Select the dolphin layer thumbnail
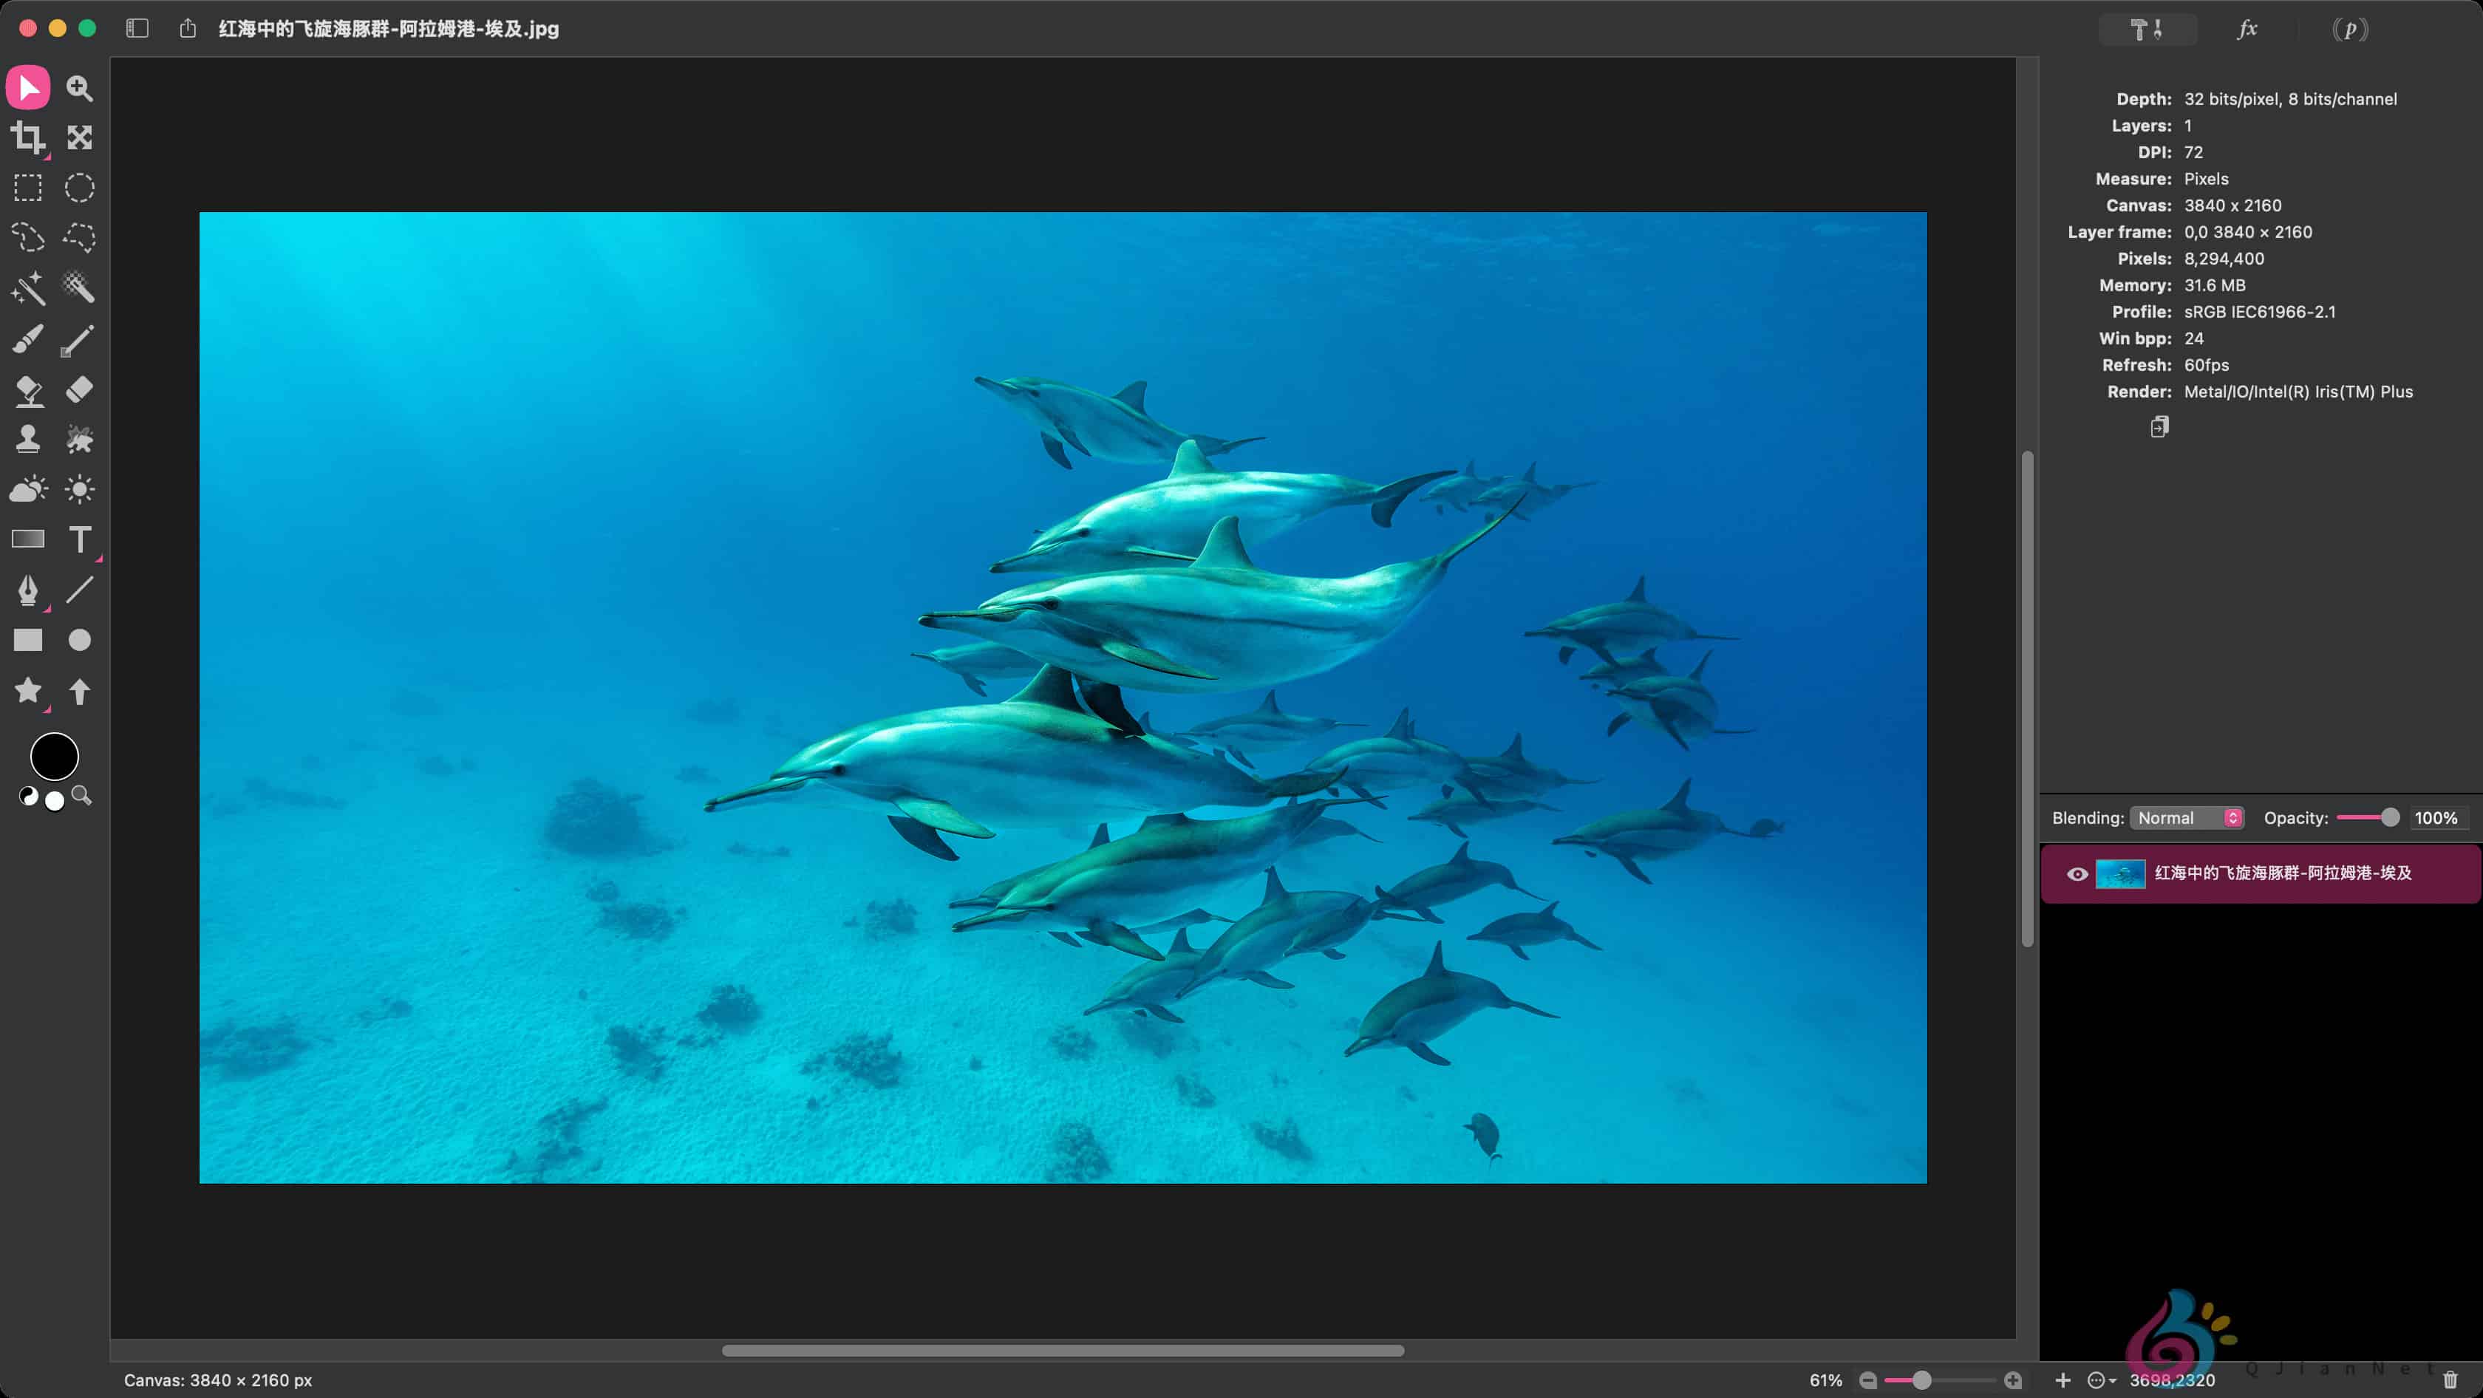The height and width of the screenshot is (1398, 2483). pyautogui.click(x=2119, y=874)
